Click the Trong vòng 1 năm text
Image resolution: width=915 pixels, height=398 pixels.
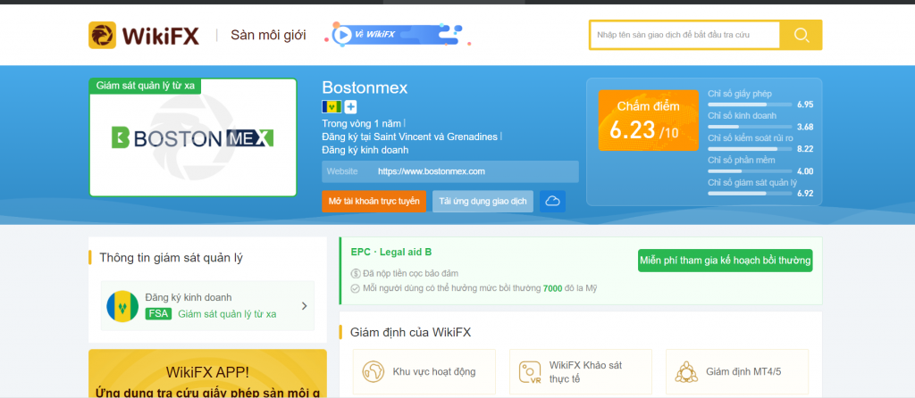pos(361,123)
